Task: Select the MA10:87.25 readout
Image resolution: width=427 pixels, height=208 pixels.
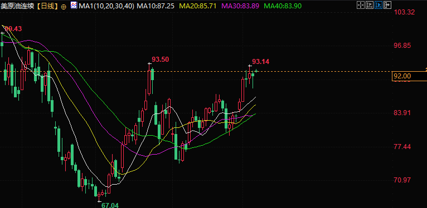Action: [x=156, y=6]
